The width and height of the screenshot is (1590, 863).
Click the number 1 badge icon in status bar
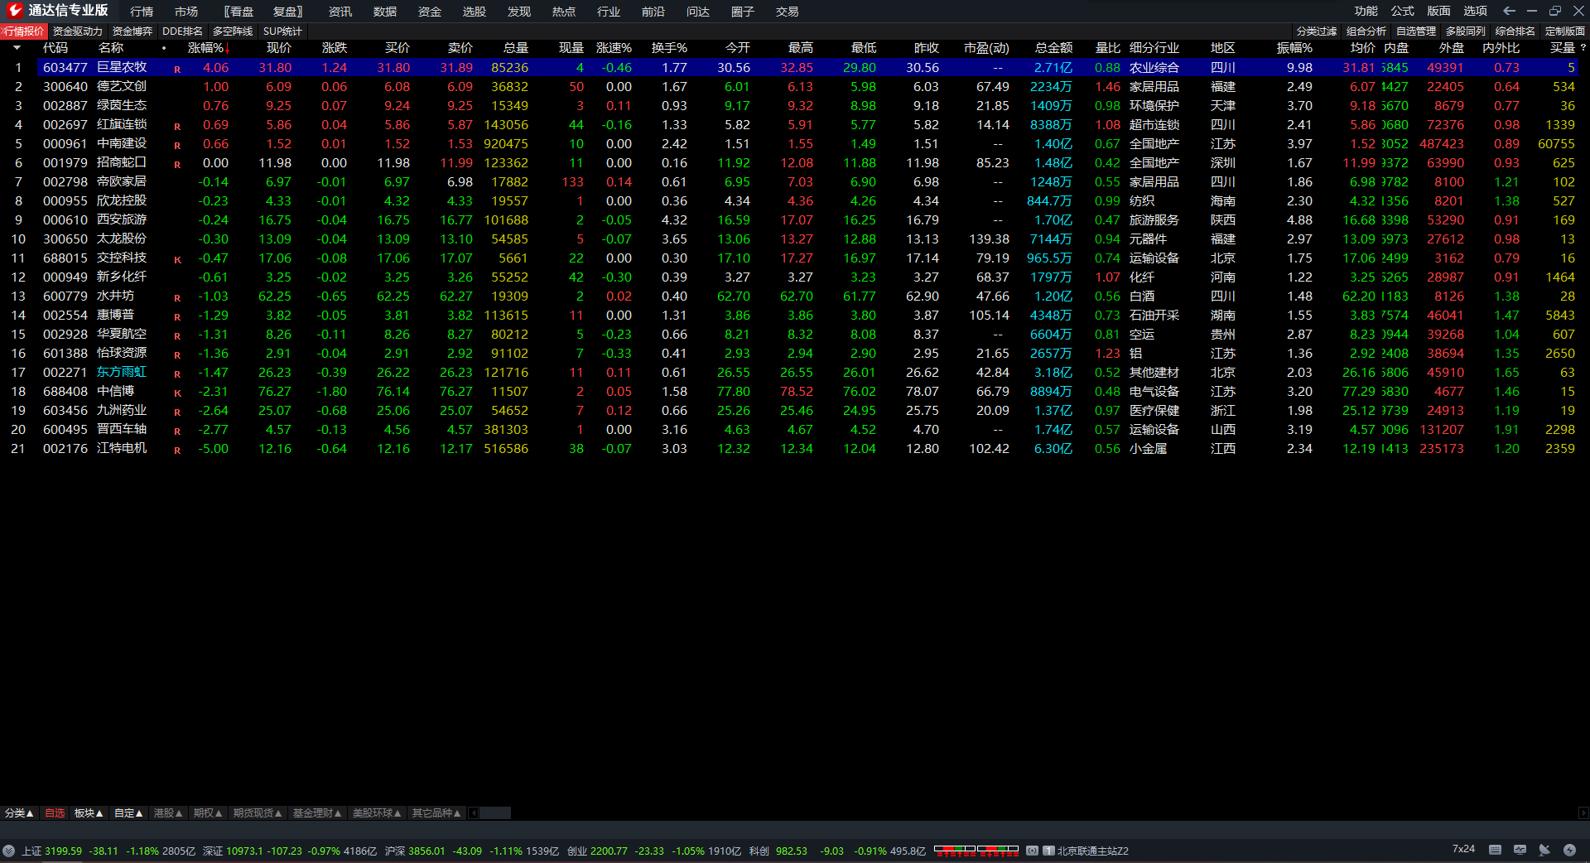[x=1048, y=851]
